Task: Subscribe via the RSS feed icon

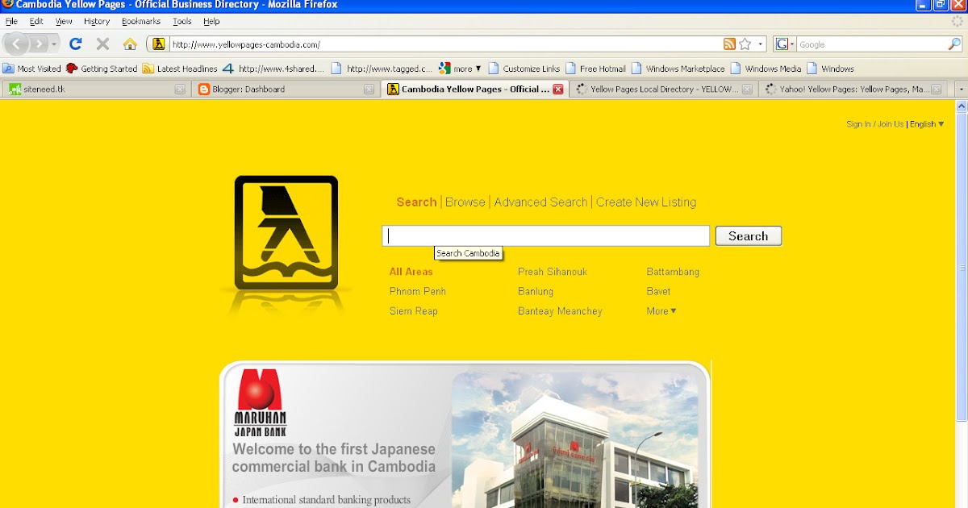Action: [729, 44]
